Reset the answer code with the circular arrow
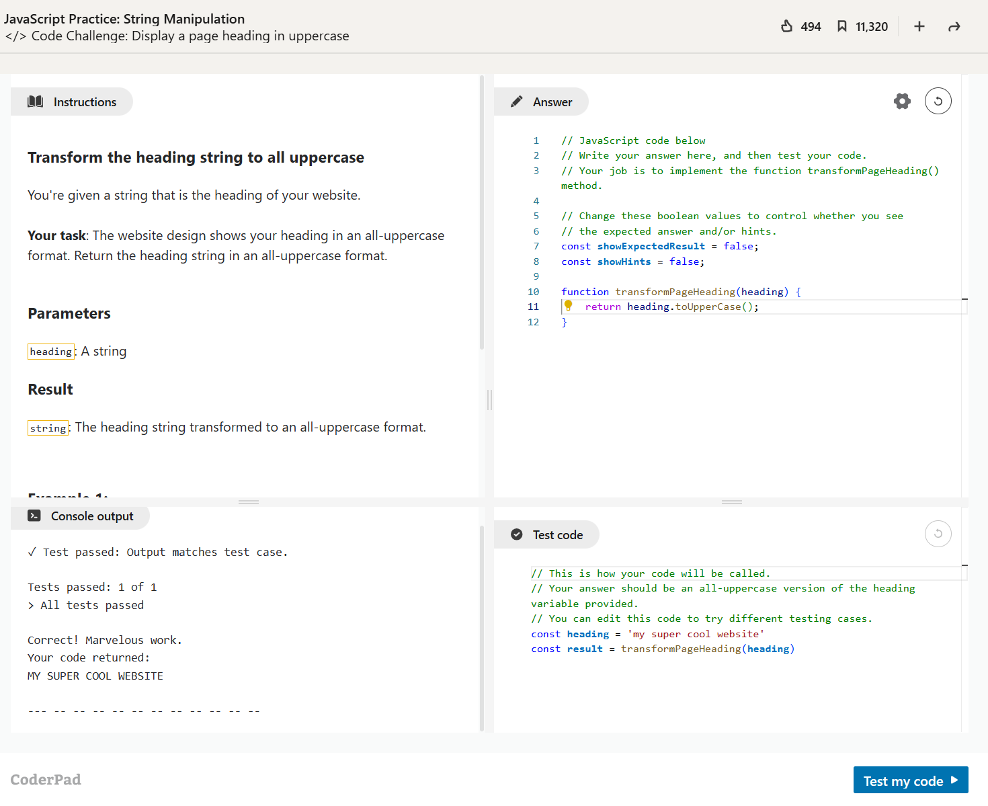 (938, 102)
